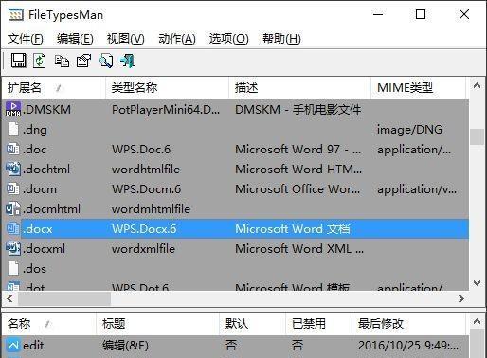Select the edit action row
Image resolution: width=487 pixels, height=358 pixels.
click(235, 345)
